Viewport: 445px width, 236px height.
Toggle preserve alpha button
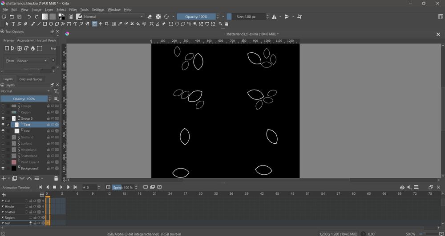coord(158,17)
